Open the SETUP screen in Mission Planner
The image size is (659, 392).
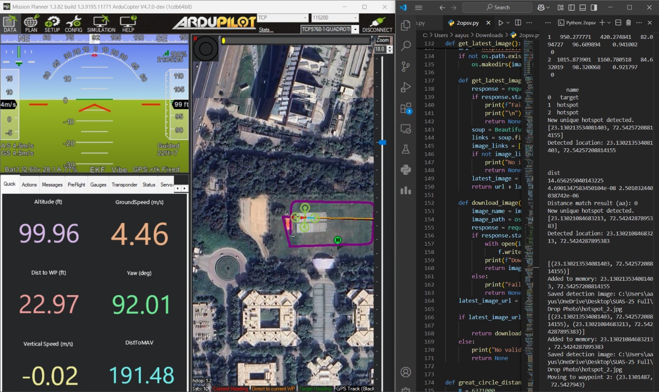tap(52, 23)
